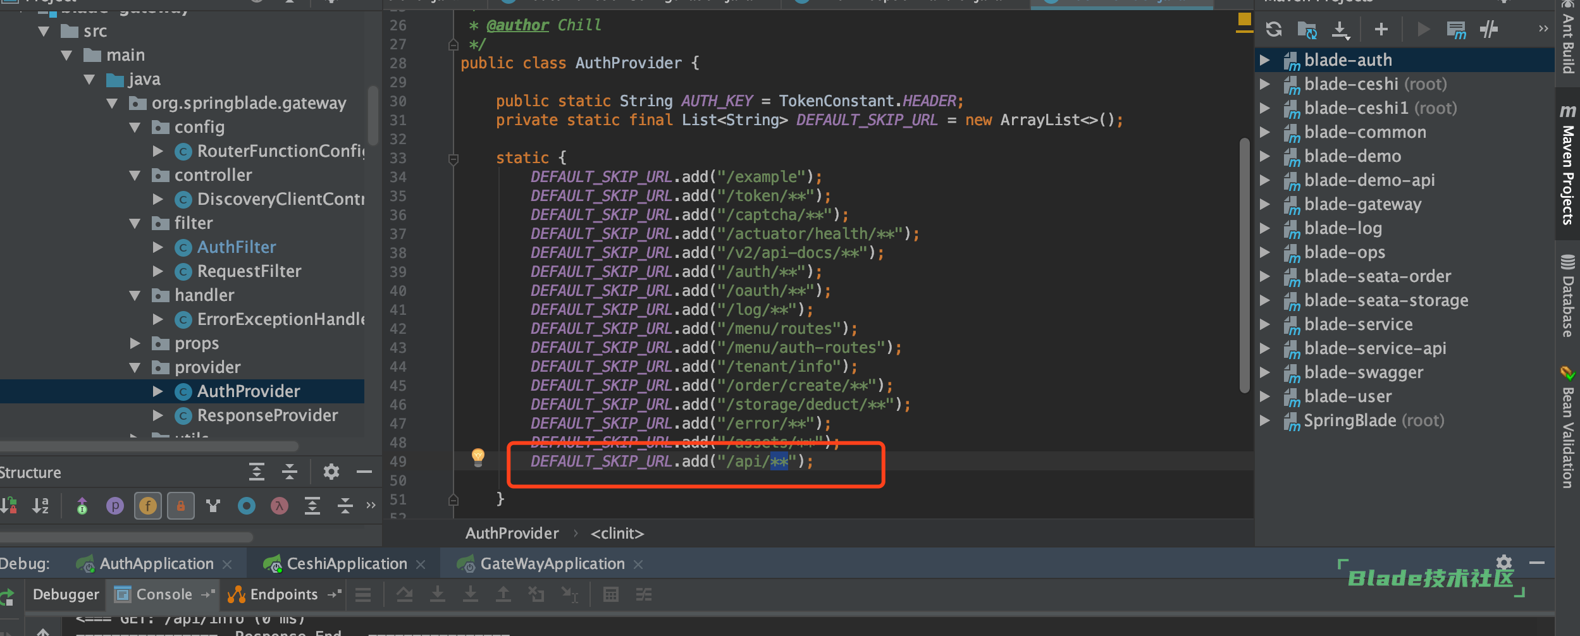Open the Database side panel
The width and height of the screenshot is (1580, 636).
pos(1568,296)
